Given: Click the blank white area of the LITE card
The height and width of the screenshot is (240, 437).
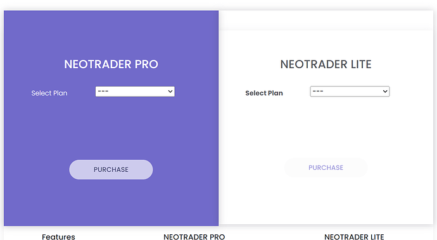Looking at the screenshot, I should tap(326, 128).
